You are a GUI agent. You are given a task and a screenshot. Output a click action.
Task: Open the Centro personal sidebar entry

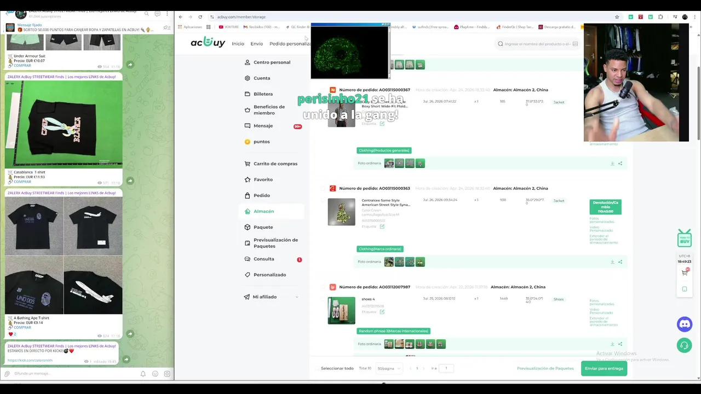click(x=271, y=62)
